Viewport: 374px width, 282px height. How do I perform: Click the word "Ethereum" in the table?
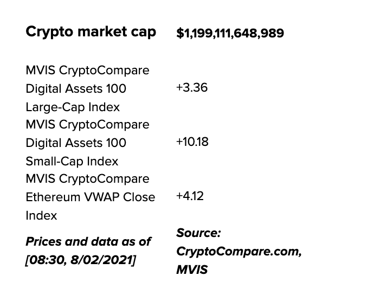tap(52, 197)
